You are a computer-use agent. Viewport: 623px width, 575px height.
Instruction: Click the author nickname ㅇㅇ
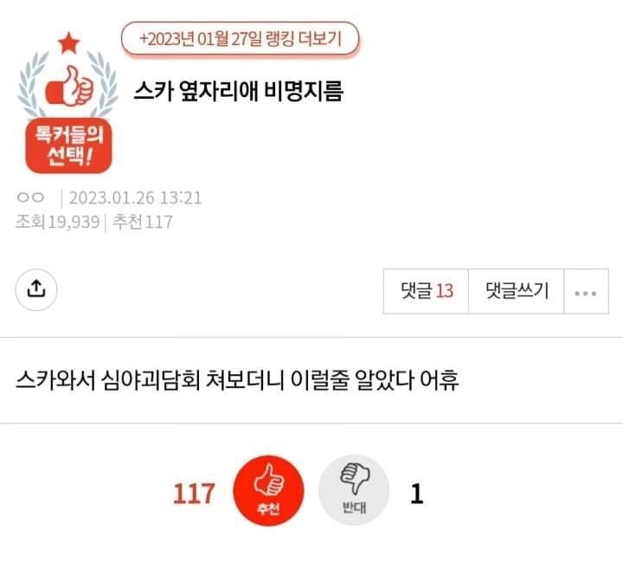click(x=30, y=197)
